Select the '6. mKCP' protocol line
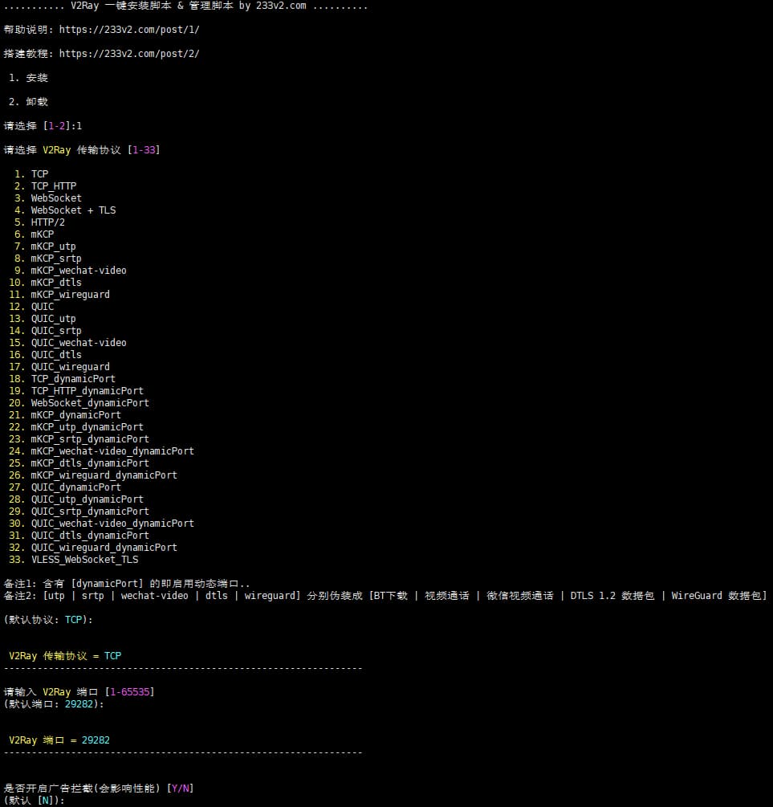The image size is (773, 807). 34,234
